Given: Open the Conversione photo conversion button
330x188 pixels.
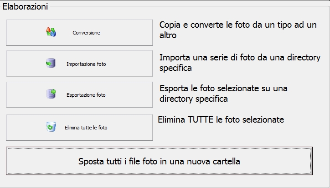Looking at the screenshot, I should pyautogui.click(x=80, y=33).
